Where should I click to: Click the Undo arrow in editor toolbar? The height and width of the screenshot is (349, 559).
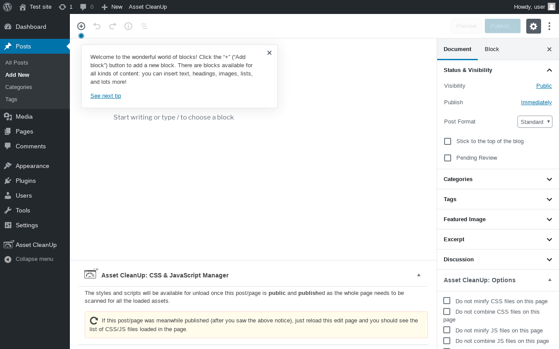point(97,26)
